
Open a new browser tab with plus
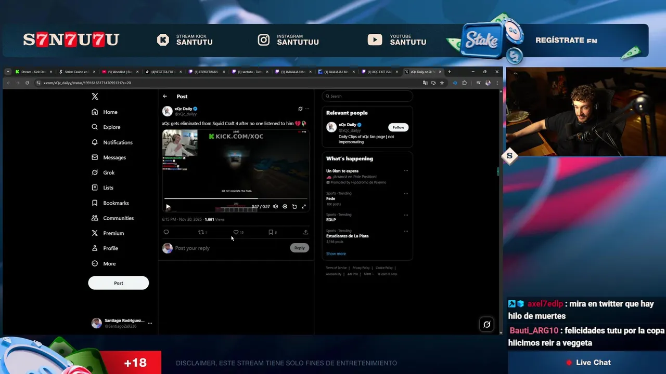pyautogui.click(x=450, y=72)
